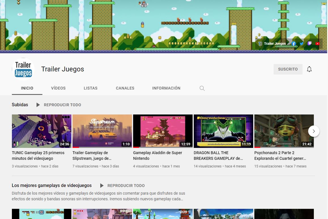
Task: Open the Psychonauts 2 Parte 2 thumbnail
Action: tap(284, 131)
